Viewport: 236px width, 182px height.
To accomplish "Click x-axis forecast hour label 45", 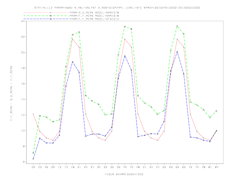I will (x=131, y=167).
